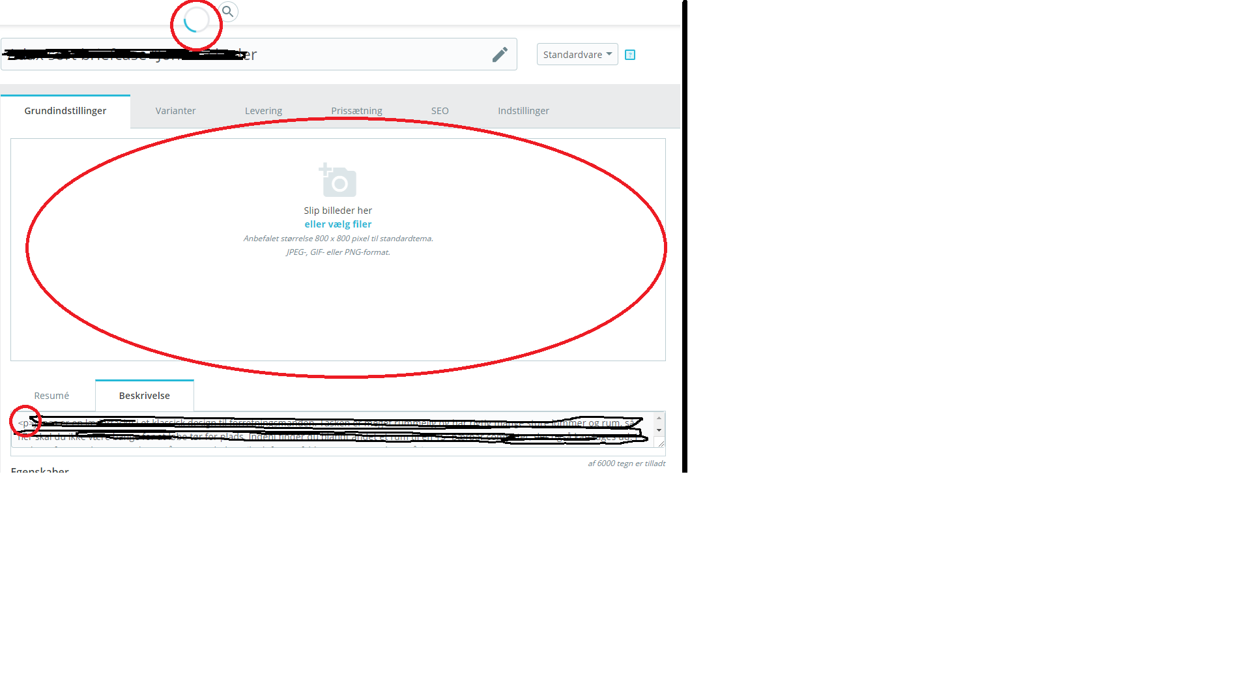Click the search magnifier icon
This screenshot has height=678, width=1251.
pos(228,12)
